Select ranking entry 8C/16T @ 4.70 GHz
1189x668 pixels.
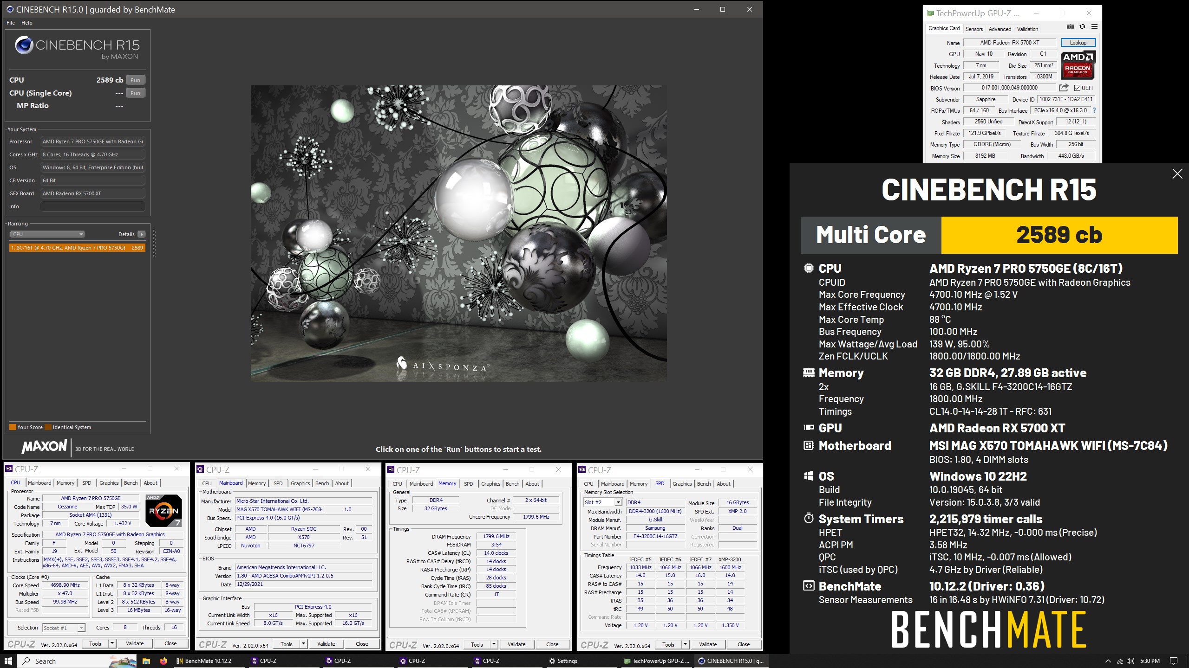(x=77, y=248)
